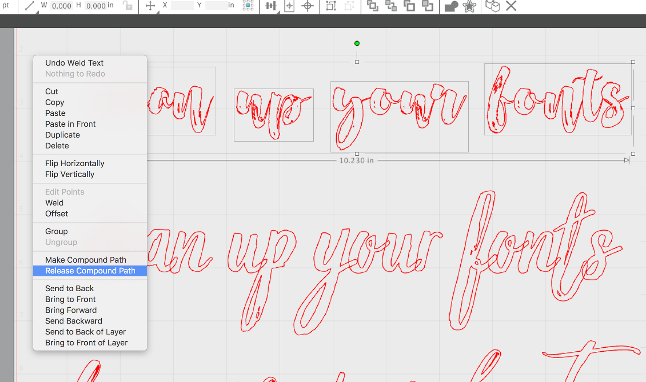This screenshot has width=646, height=382.
Task: Open the distribute objects flyout triangle
Action: tap(279, 12)
